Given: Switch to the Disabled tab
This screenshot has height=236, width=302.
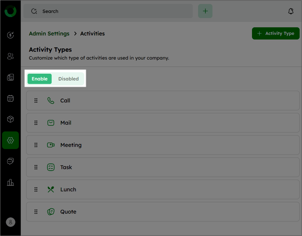Looking at the screenshot, I should pos(69,79).
